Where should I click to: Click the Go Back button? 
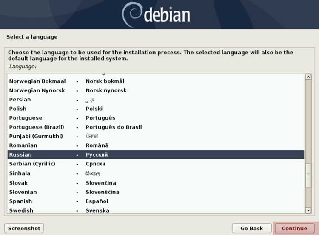point(252,228)
